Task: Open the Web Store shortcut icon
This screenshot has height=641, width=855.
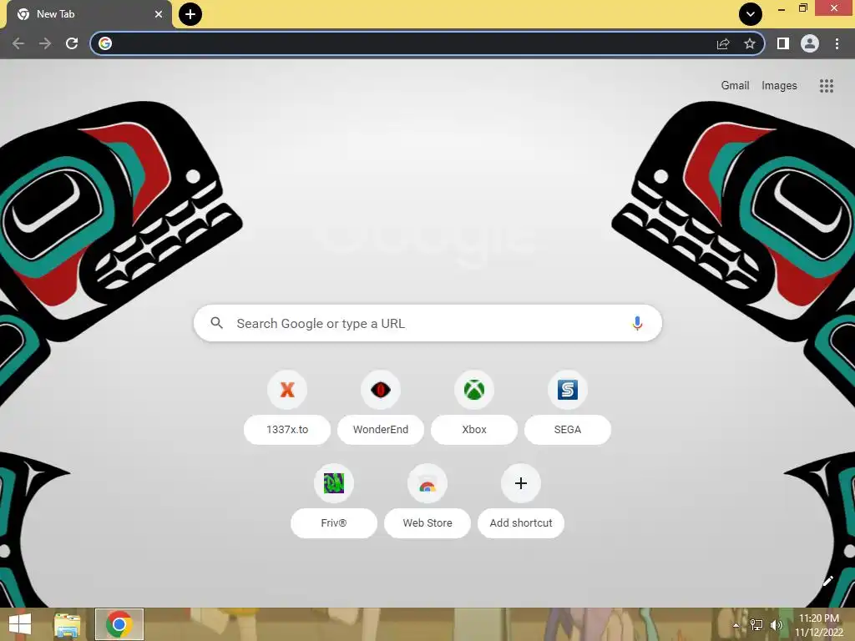Action: tap(427, 483)
